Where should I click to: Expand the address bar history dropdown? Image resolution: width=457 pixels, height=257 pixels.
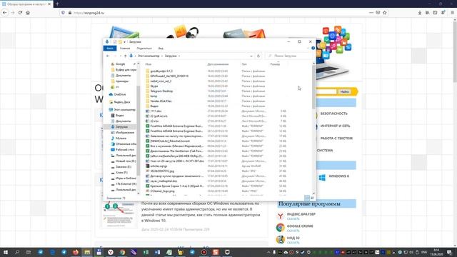point(251,56)
